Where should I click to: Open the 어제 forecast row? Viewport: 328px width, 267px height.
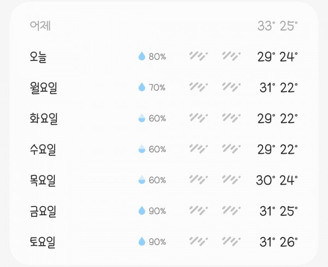click(164, 26)
